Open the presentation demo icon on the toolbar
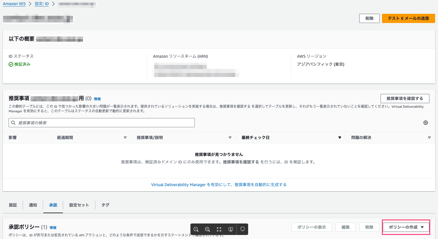Viewport: 438px width, 239px height. 230,229
